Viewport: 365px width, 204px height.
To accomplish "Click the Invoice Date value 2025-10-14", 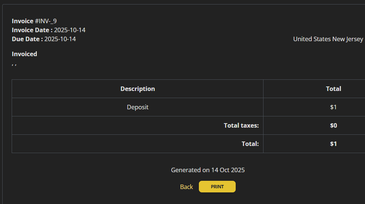I will [70, 30].
